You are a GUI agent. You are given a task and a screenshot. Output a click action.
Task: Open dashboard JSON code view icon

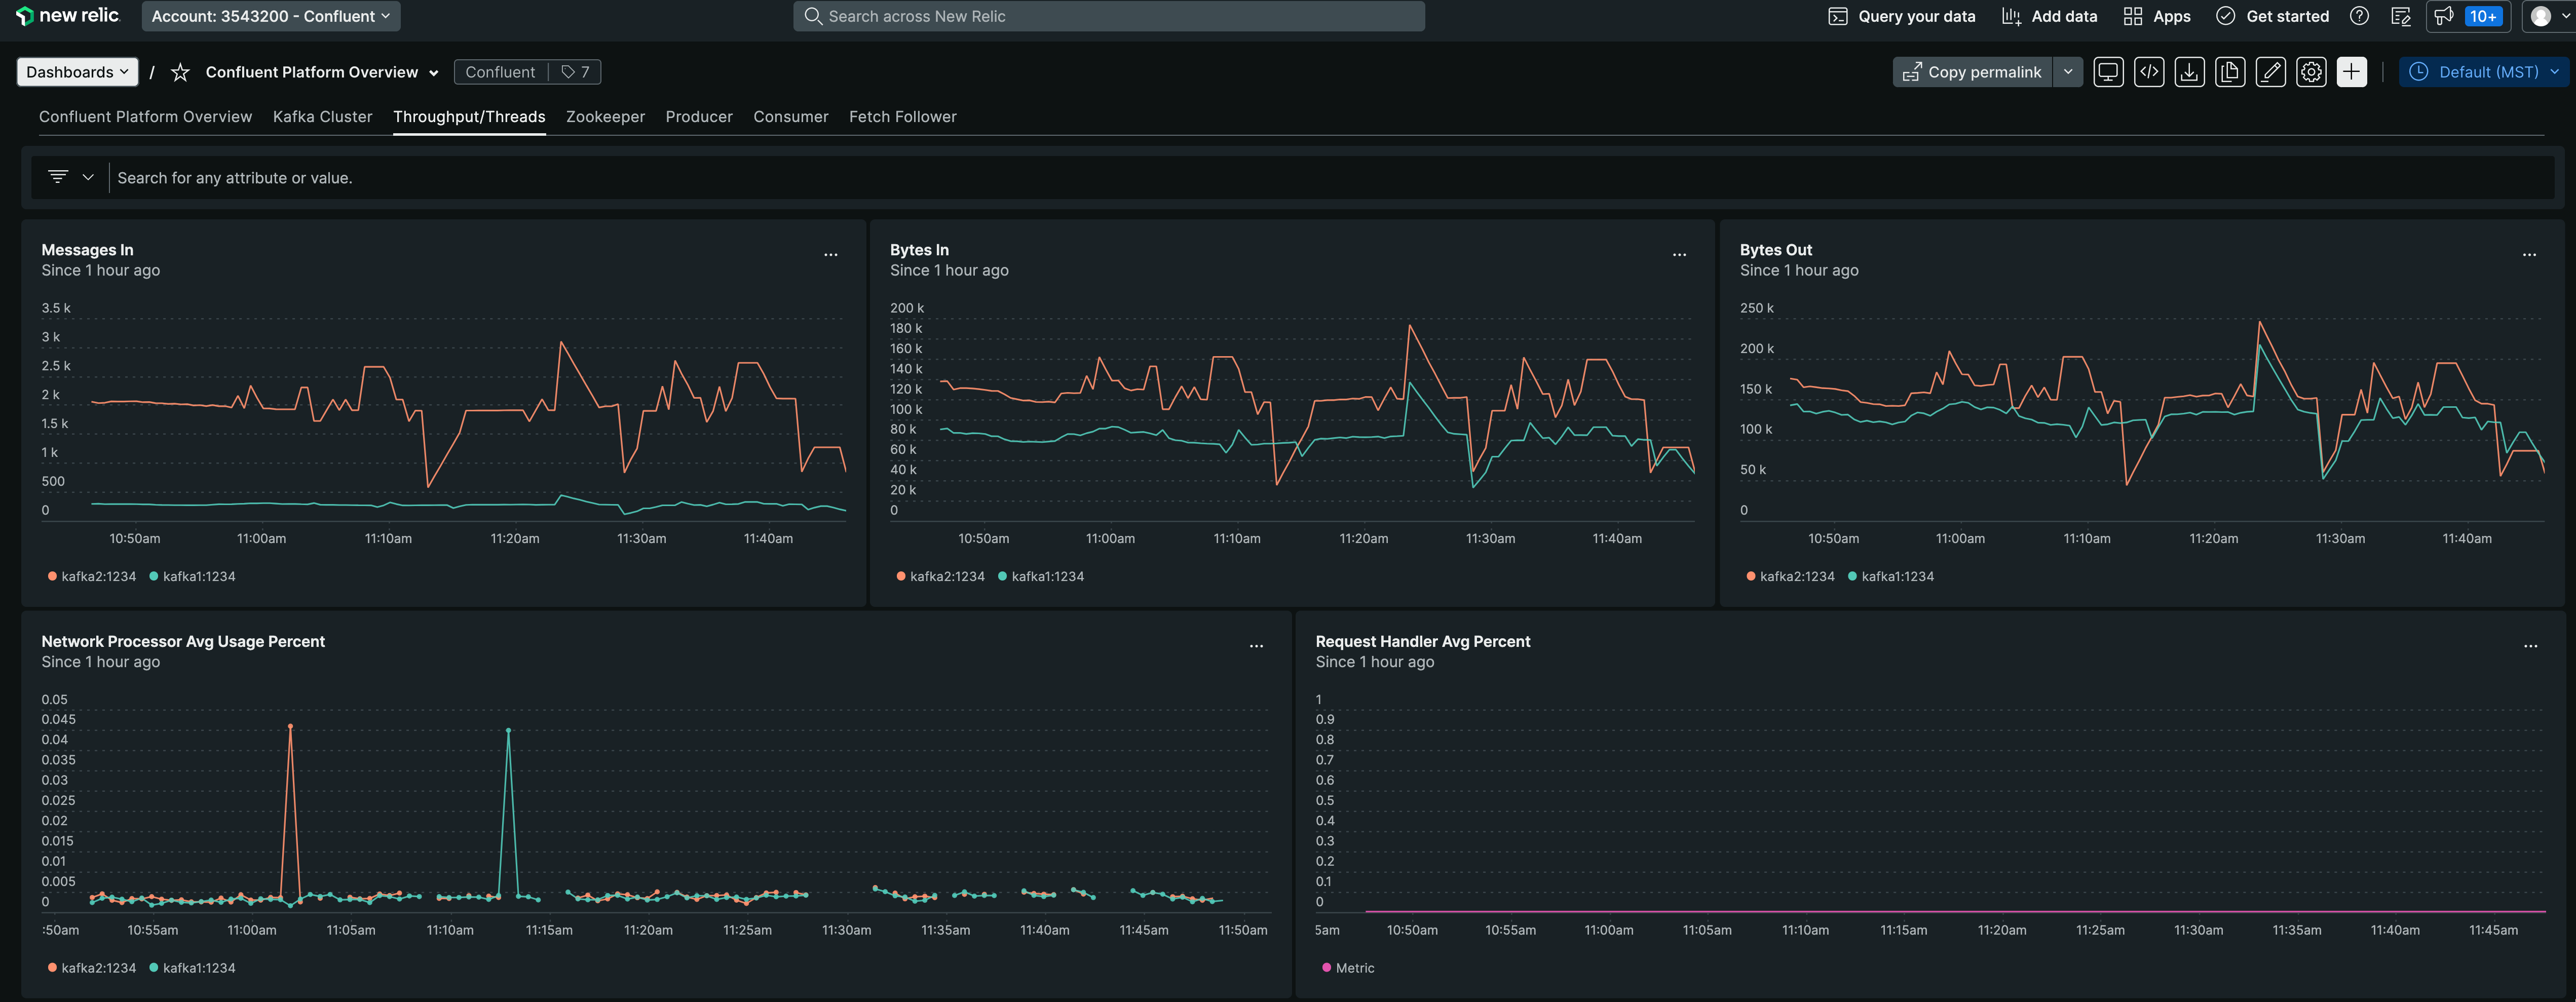pyautogui.click(x=2149, y=72)
